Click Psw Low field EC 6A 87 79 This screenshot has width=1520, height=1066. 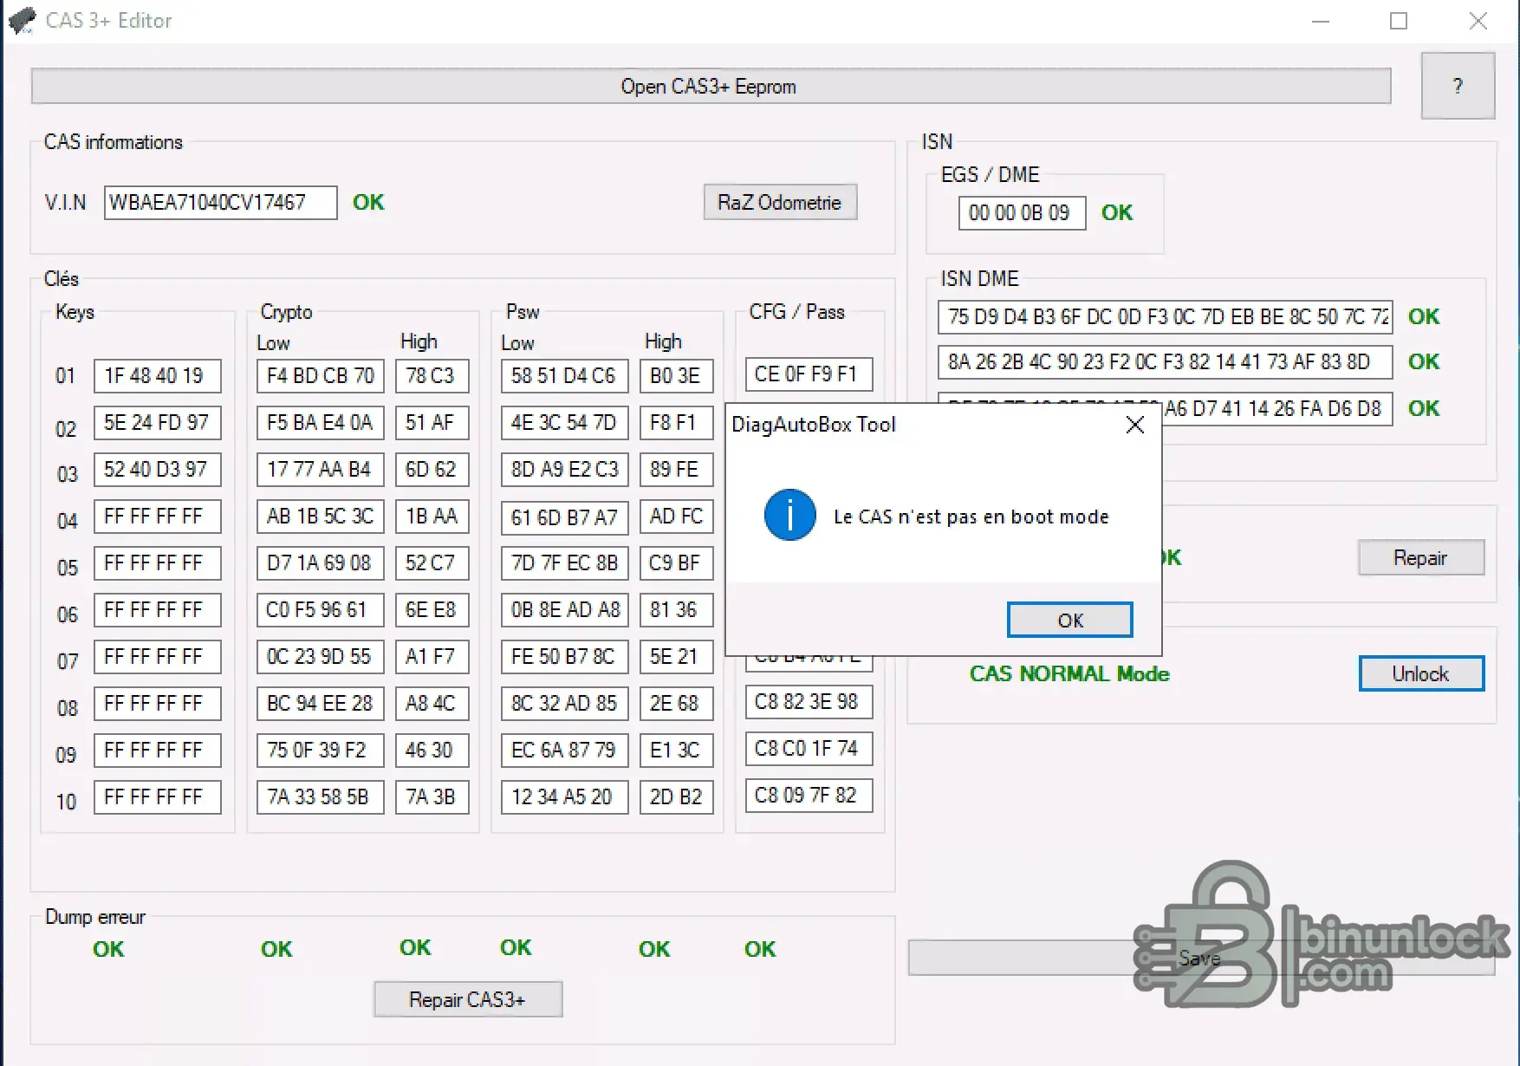(x=564, y=751)
